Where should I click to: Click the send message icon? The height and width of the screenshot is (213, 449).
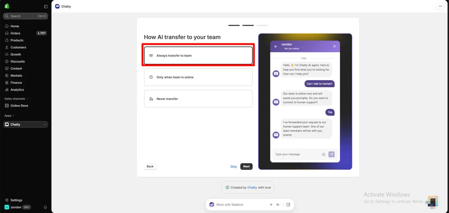(332, 154)
